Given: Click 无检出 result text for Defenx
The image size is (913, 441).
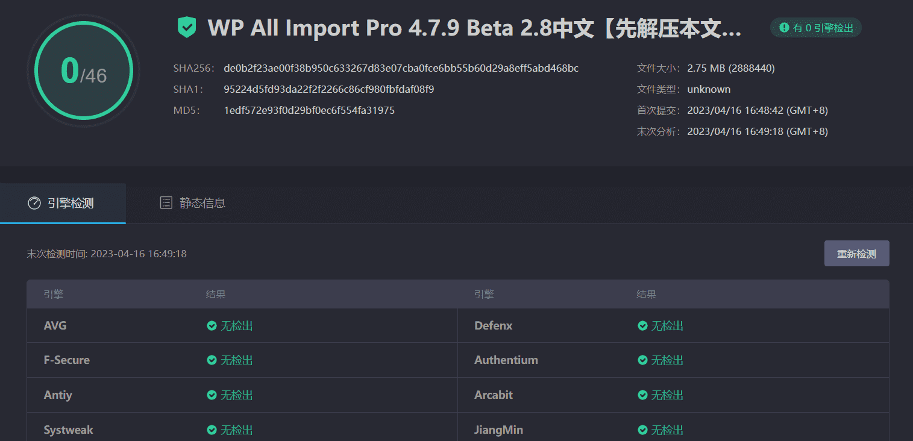Looking at the screenshot, I should [667, 326].
